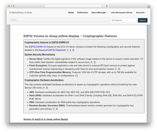Viewport: 157px width, 132px height.
Task: Click citation 2 in Random Number Generator item
Action: [57, 109]
